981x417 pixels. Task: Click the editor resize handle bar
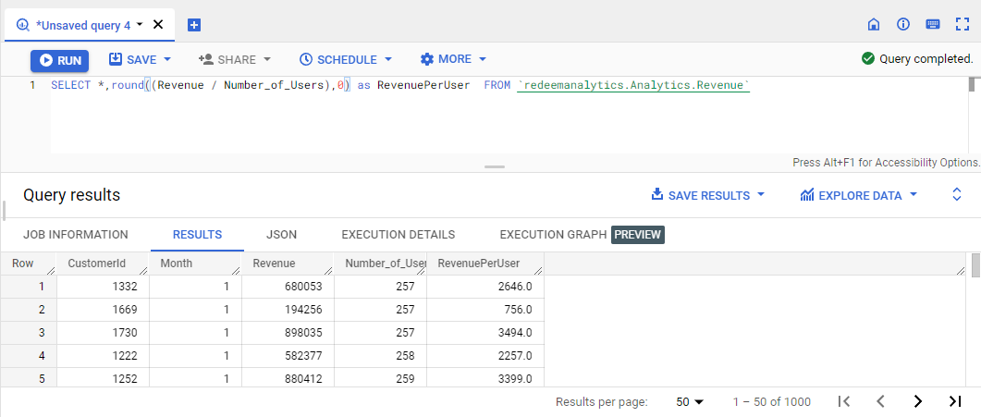point(495,167)
